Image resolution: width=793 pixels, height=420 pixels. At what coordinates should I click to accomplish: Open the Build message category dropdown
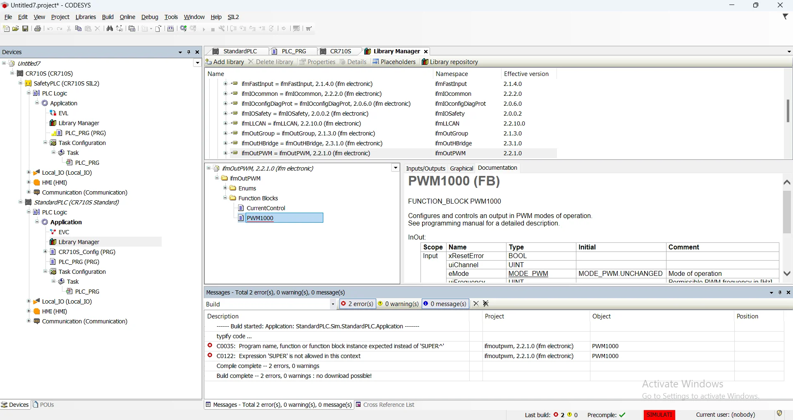333,304
